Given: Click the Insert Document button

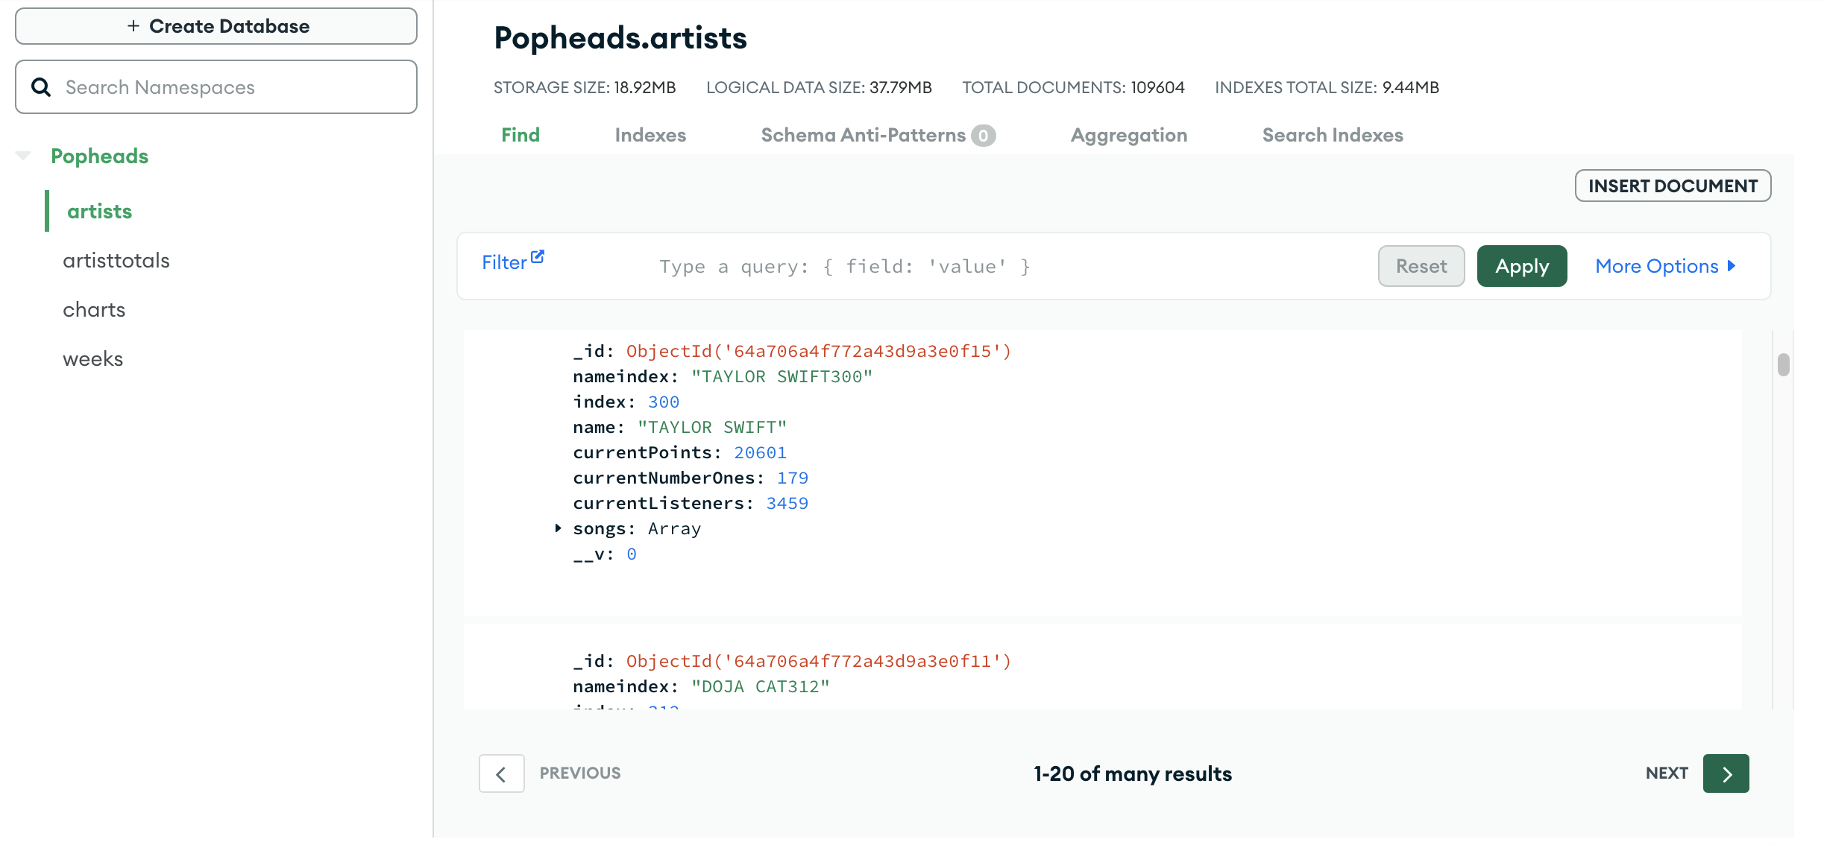Looking at the screenshot, I should click(1673, 186).
